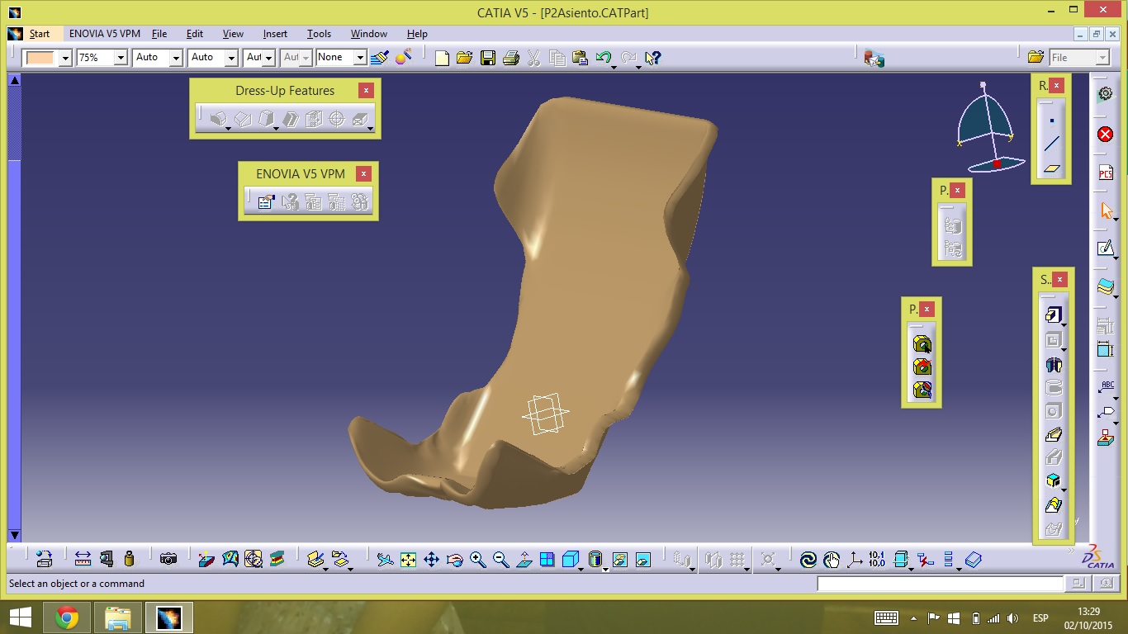Image resolution: width=1128 pixels, height=634 pixels.
Task: Open the Insert menu
Action: coord(275,34)
